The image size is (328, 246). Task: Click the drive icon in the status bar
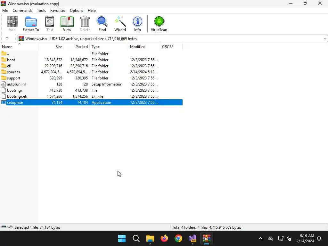[x=4, y=227]
